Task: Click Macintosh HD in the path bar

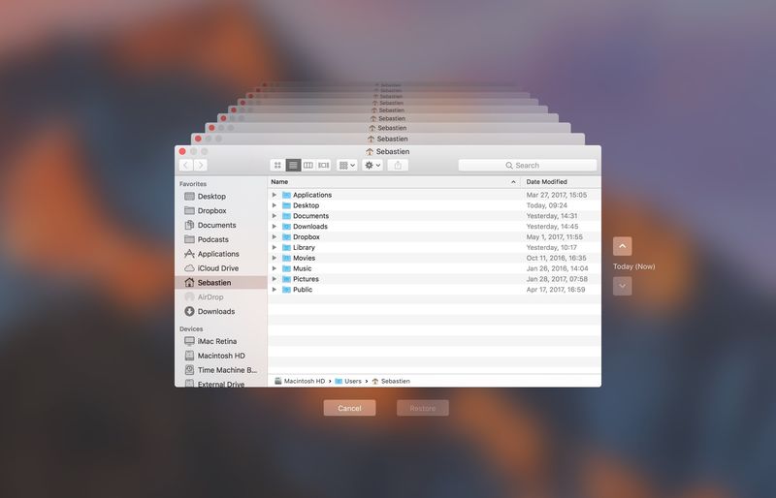Action: point(300,382)
